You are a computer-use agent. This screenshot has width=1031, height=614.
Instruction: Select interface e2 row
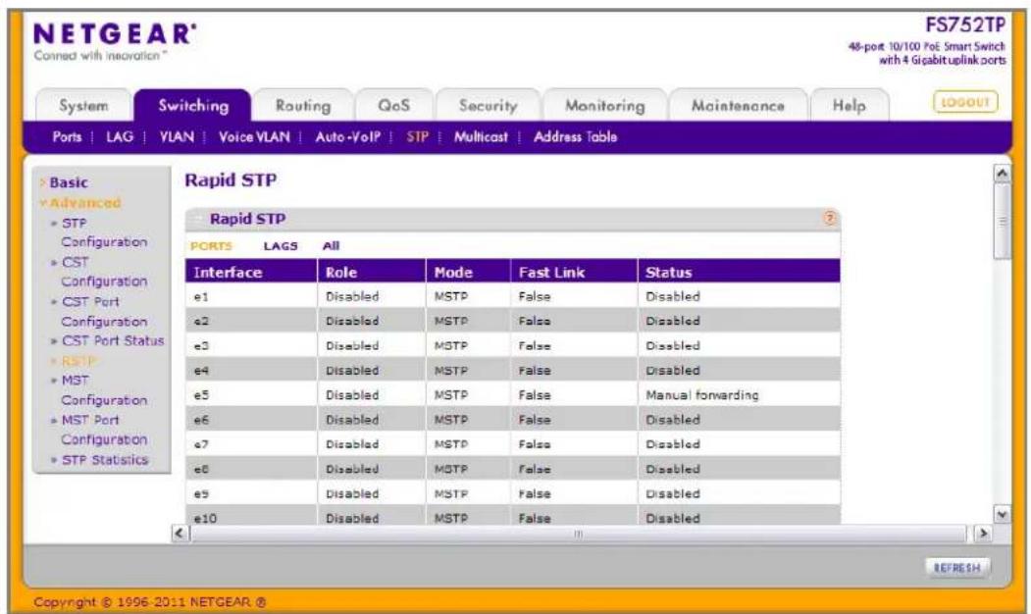[512, 321]
